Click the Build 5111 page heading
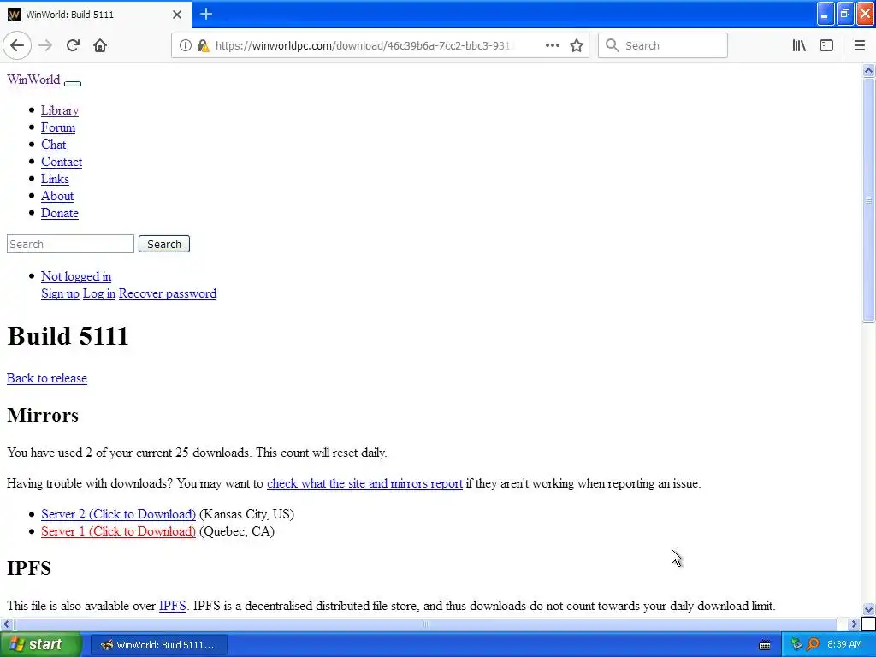876x657 pixels. point(68,335)
